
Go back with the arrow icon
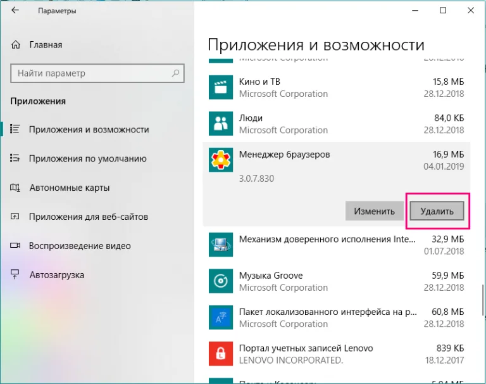15,11
